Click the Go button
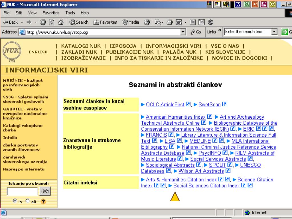 [x=196, y=32]
